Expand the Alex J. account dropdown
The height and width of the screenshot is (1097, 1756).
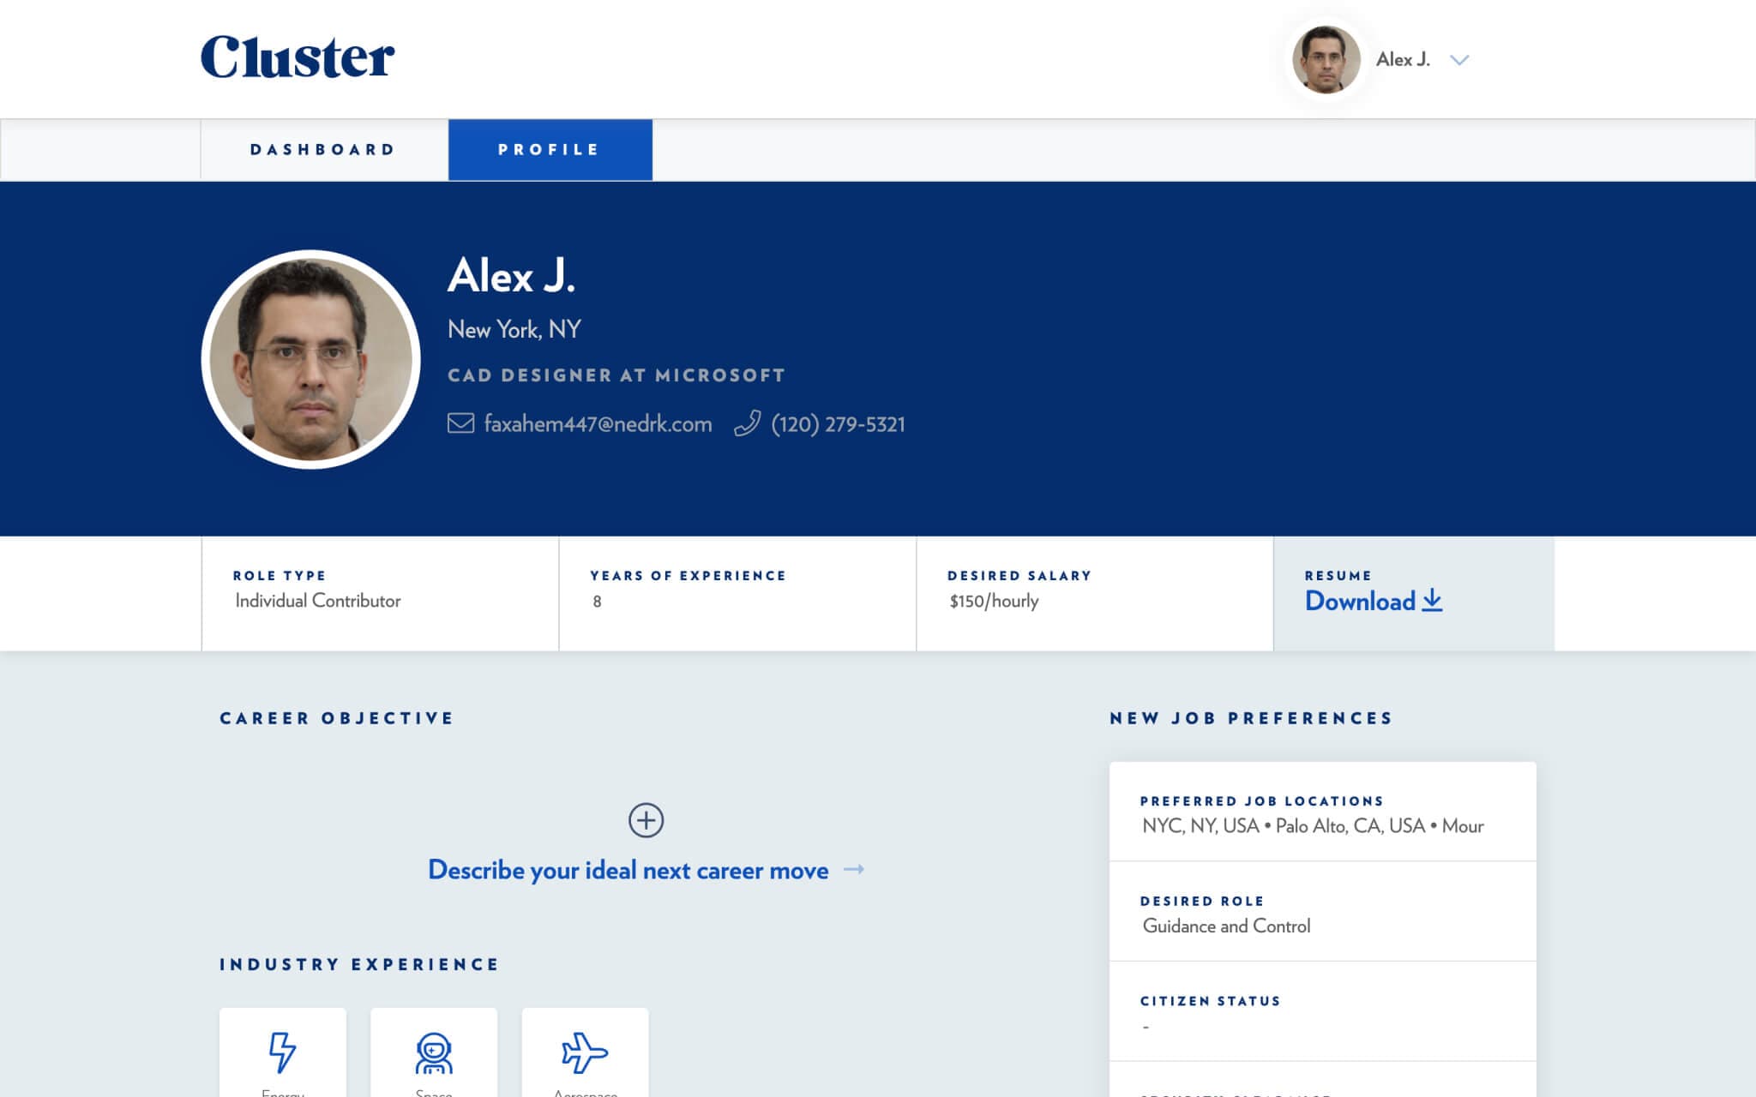pos(1460,59)
